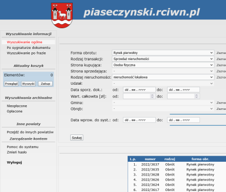Screen dimensions: 226x192
Task: Click the Przegląd basket button
Action: tap(11, 84)
